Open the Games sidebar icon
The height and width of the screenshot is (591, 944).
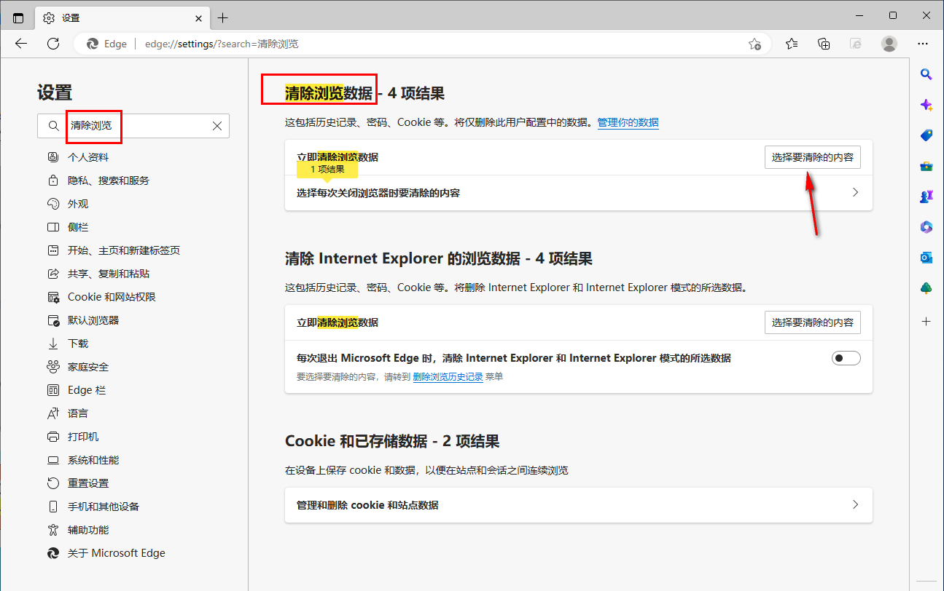tap(926, 196)
